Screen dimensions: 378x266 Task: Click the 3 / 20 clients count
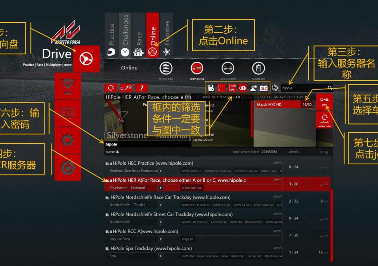tap(294, 184)
